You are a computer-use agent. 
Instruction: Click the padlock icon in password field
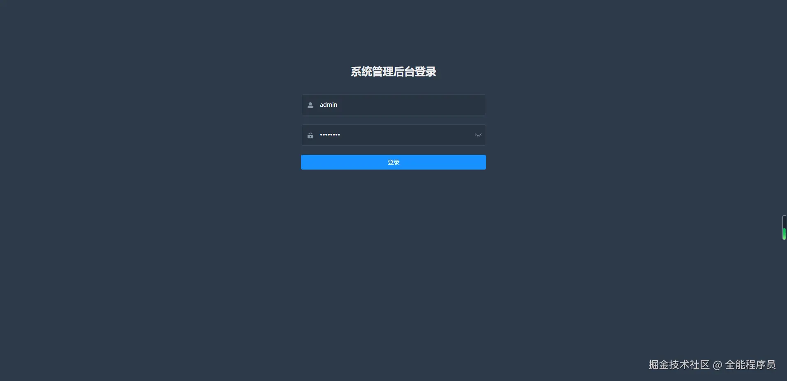click(310, 135)
